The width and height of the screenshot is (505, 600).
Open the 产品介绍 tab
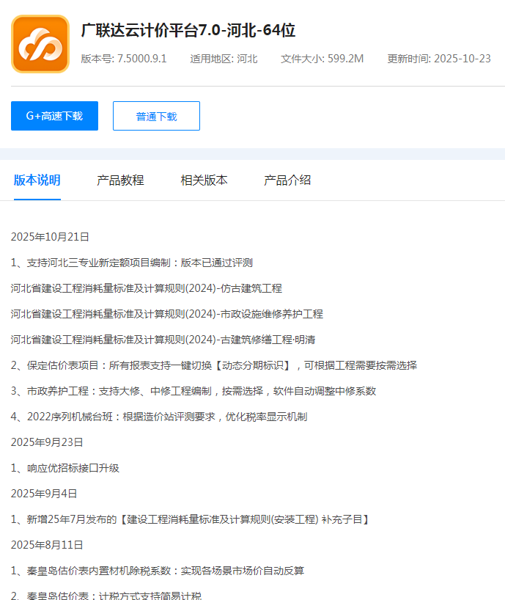[x=287, y=180]
